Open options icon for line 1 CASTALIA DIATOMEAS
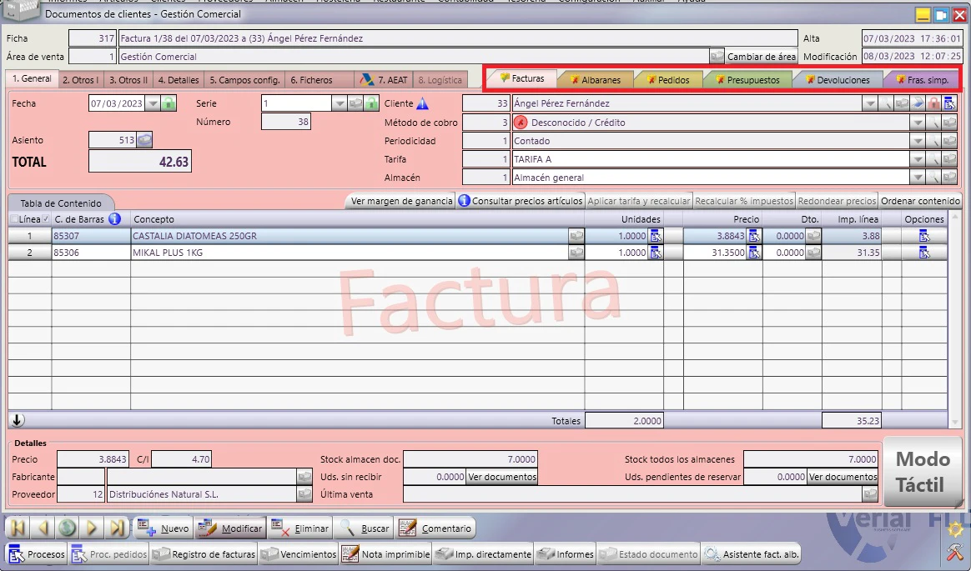971x571 pixels. pos(924,236)
